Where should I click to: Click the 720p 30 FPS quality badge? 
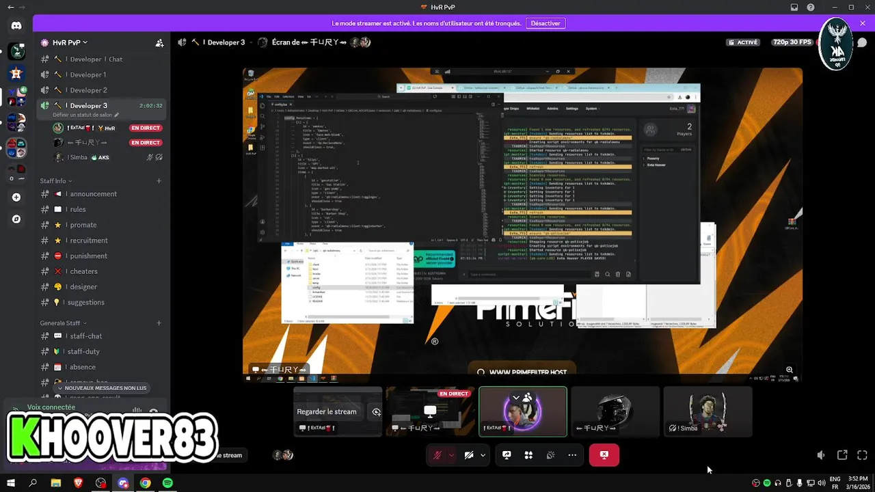pos(792,42)
